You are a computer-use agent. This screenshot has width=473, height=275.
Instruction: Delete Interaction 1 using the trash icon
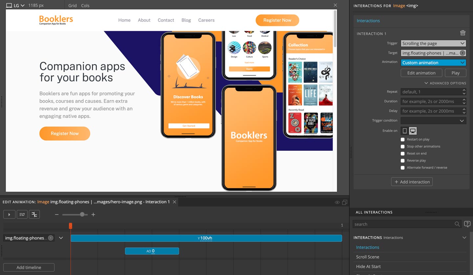(x=463, y=33)
